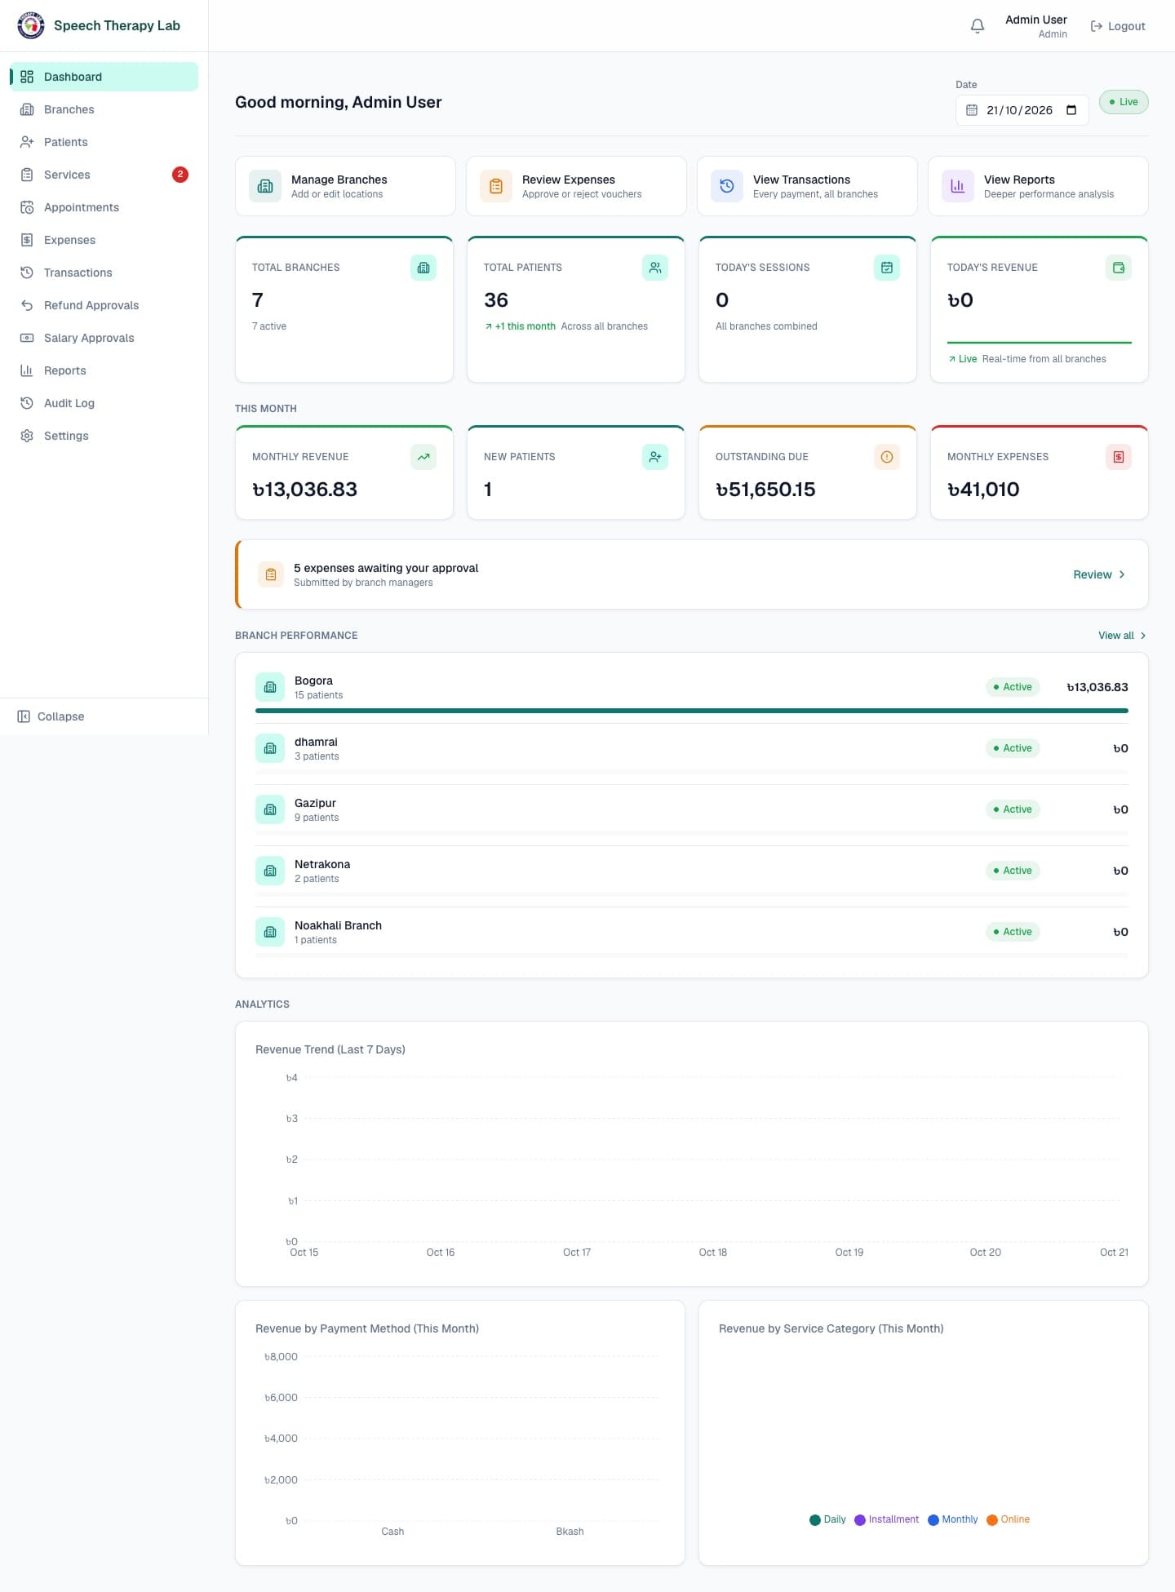Click the View Transactions history icon

[x=727, y=186]
